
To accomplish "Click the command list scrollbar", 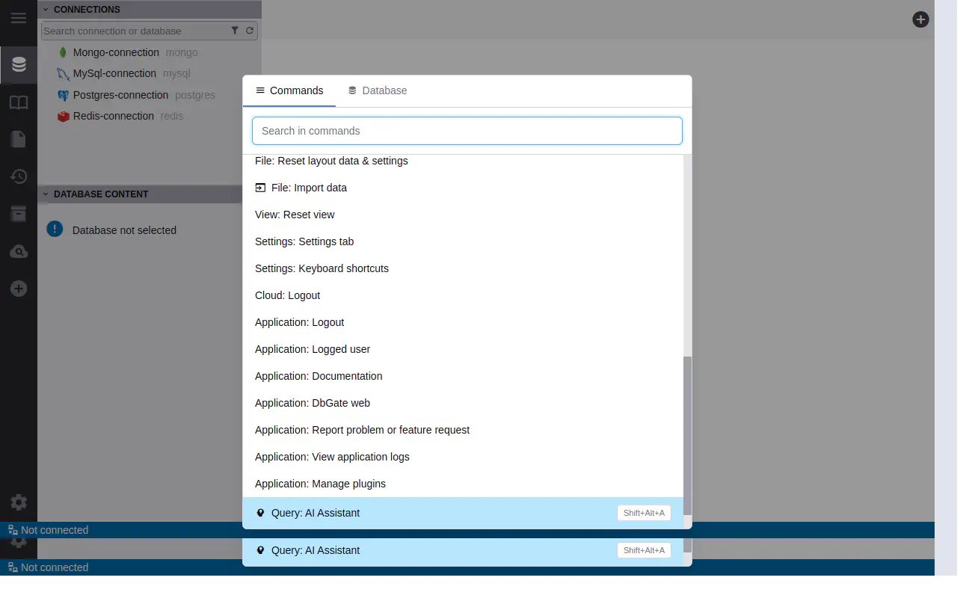I will click(x=687, y=434).
